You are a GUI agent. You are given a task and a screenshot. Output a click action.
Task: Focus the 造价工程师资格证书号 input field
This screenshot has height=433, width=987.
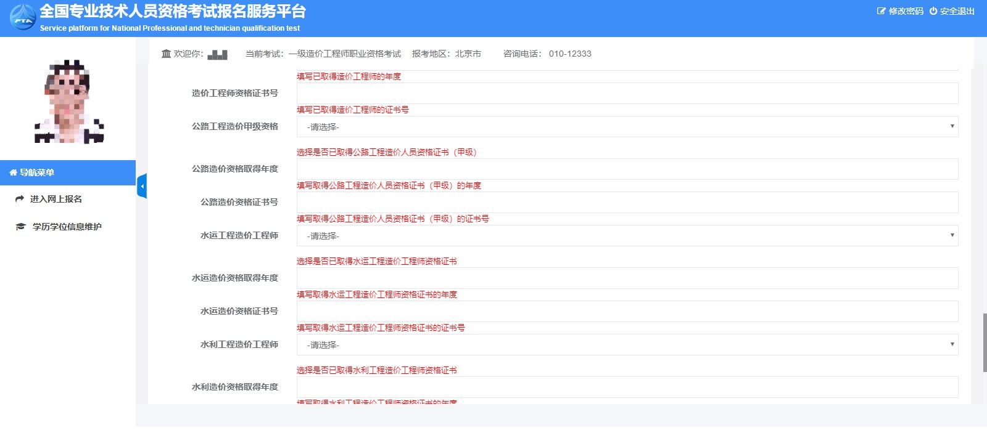pyautogui.click(x=627, y=94)
